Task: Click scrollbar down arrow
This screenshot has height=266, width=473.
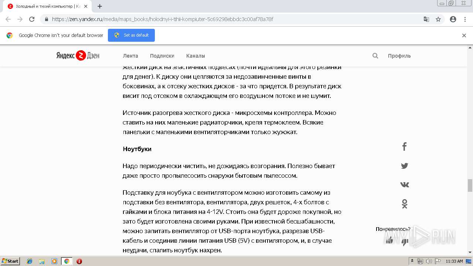Action: [470, 252]
